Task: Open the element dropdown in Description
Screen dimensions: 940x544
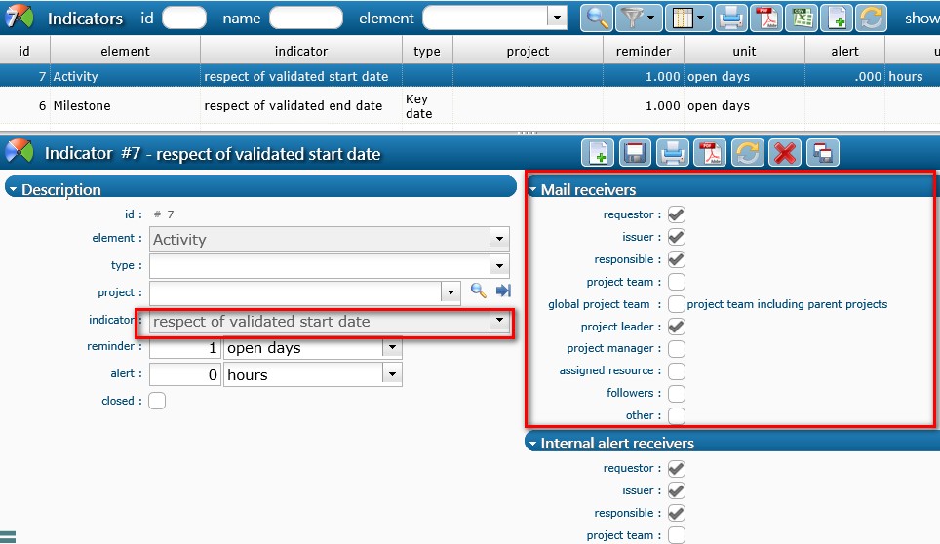Action: pyautogui.click(x=499, y=239)
